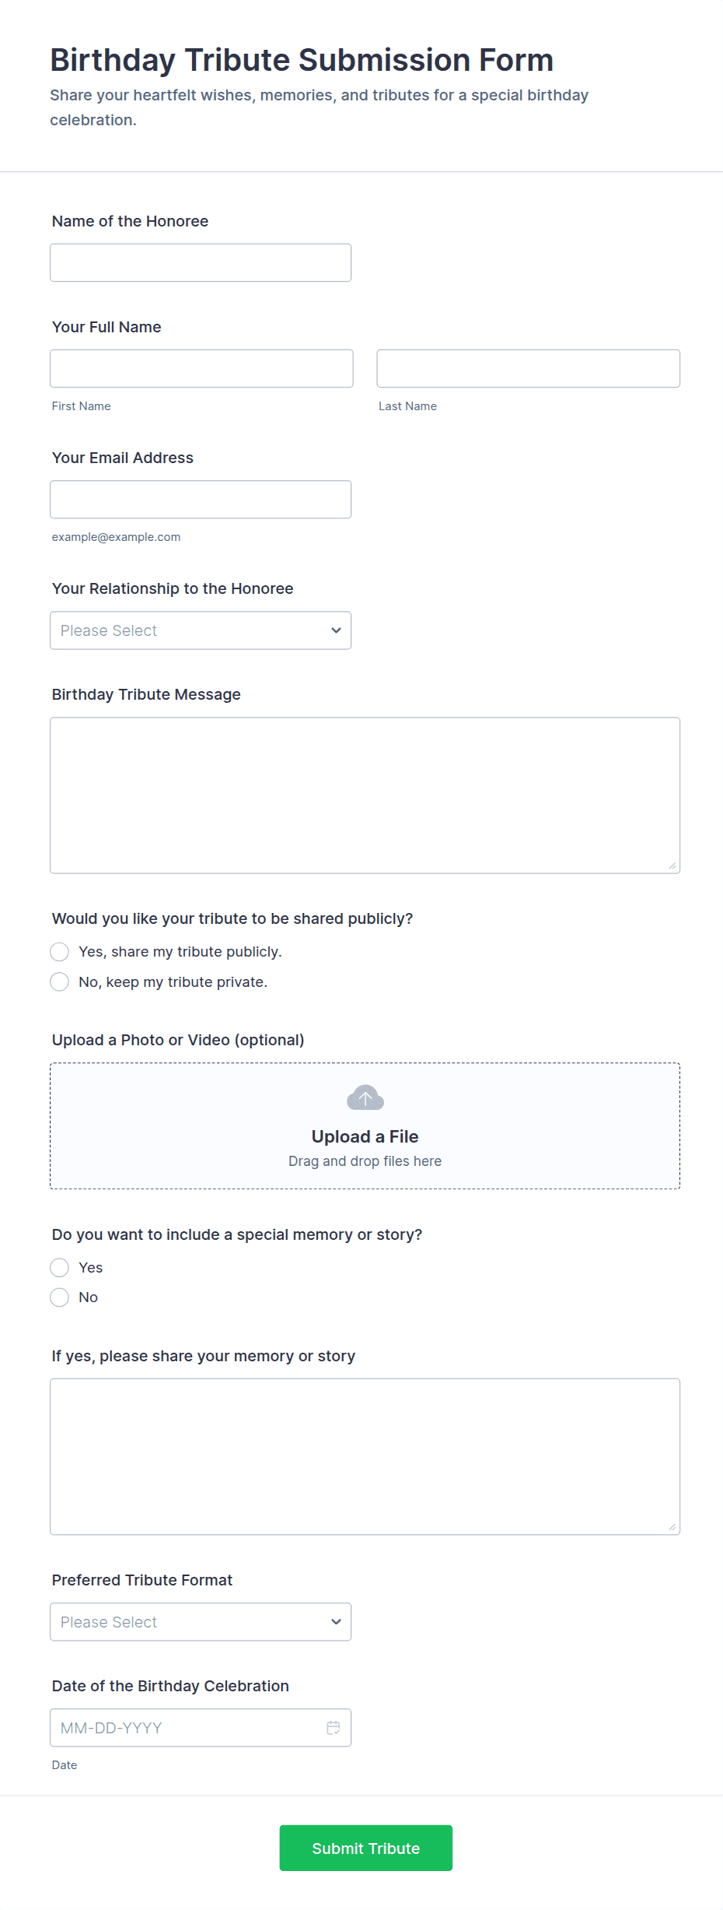
Task: Click the Last Name input field
Action: click(528, 369)
